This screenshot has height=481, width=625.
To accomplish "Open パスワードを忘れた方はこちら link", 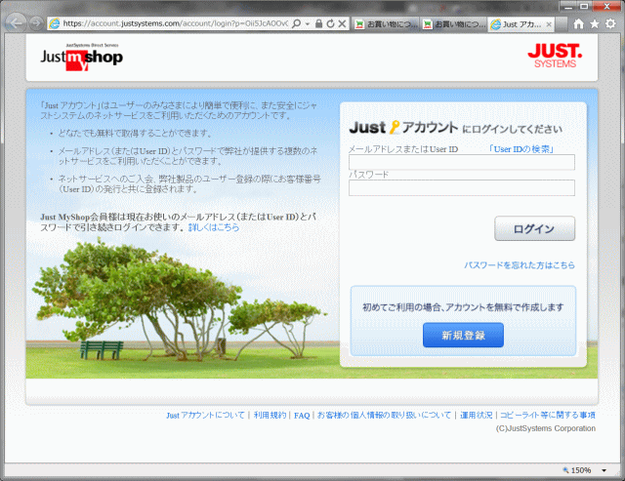I will [x=520, y=265].
